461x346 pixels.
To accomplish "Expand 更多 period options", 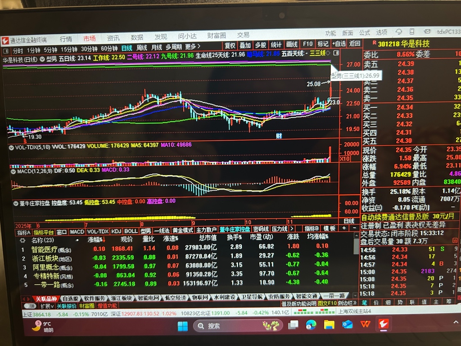I will pyautogui.click(x=193, y=47).
